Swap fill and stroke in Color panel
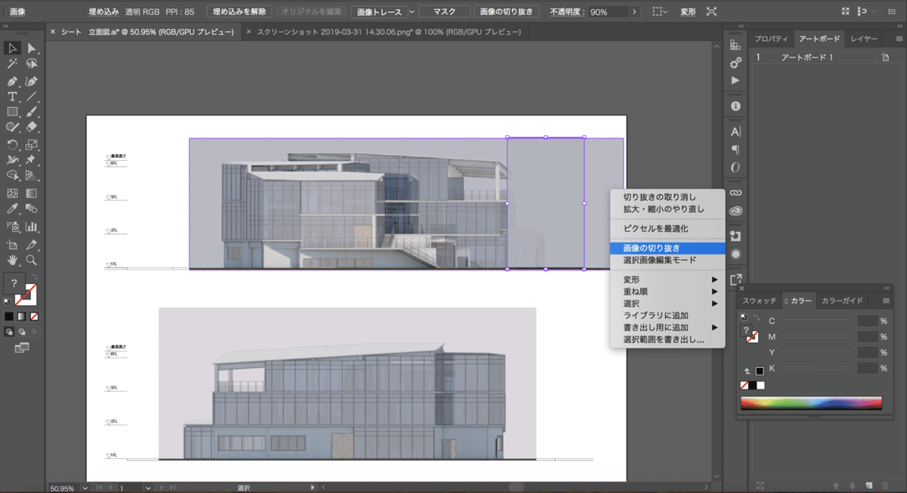This screenshot has height=493, width=907. [757, 317]
